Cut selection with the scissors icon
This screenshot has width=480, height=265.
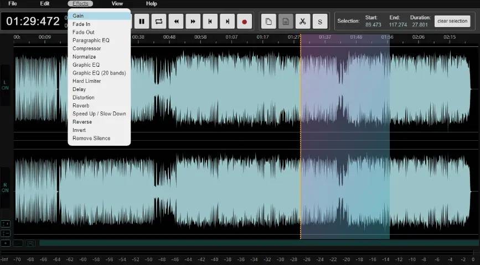(303, 22)
